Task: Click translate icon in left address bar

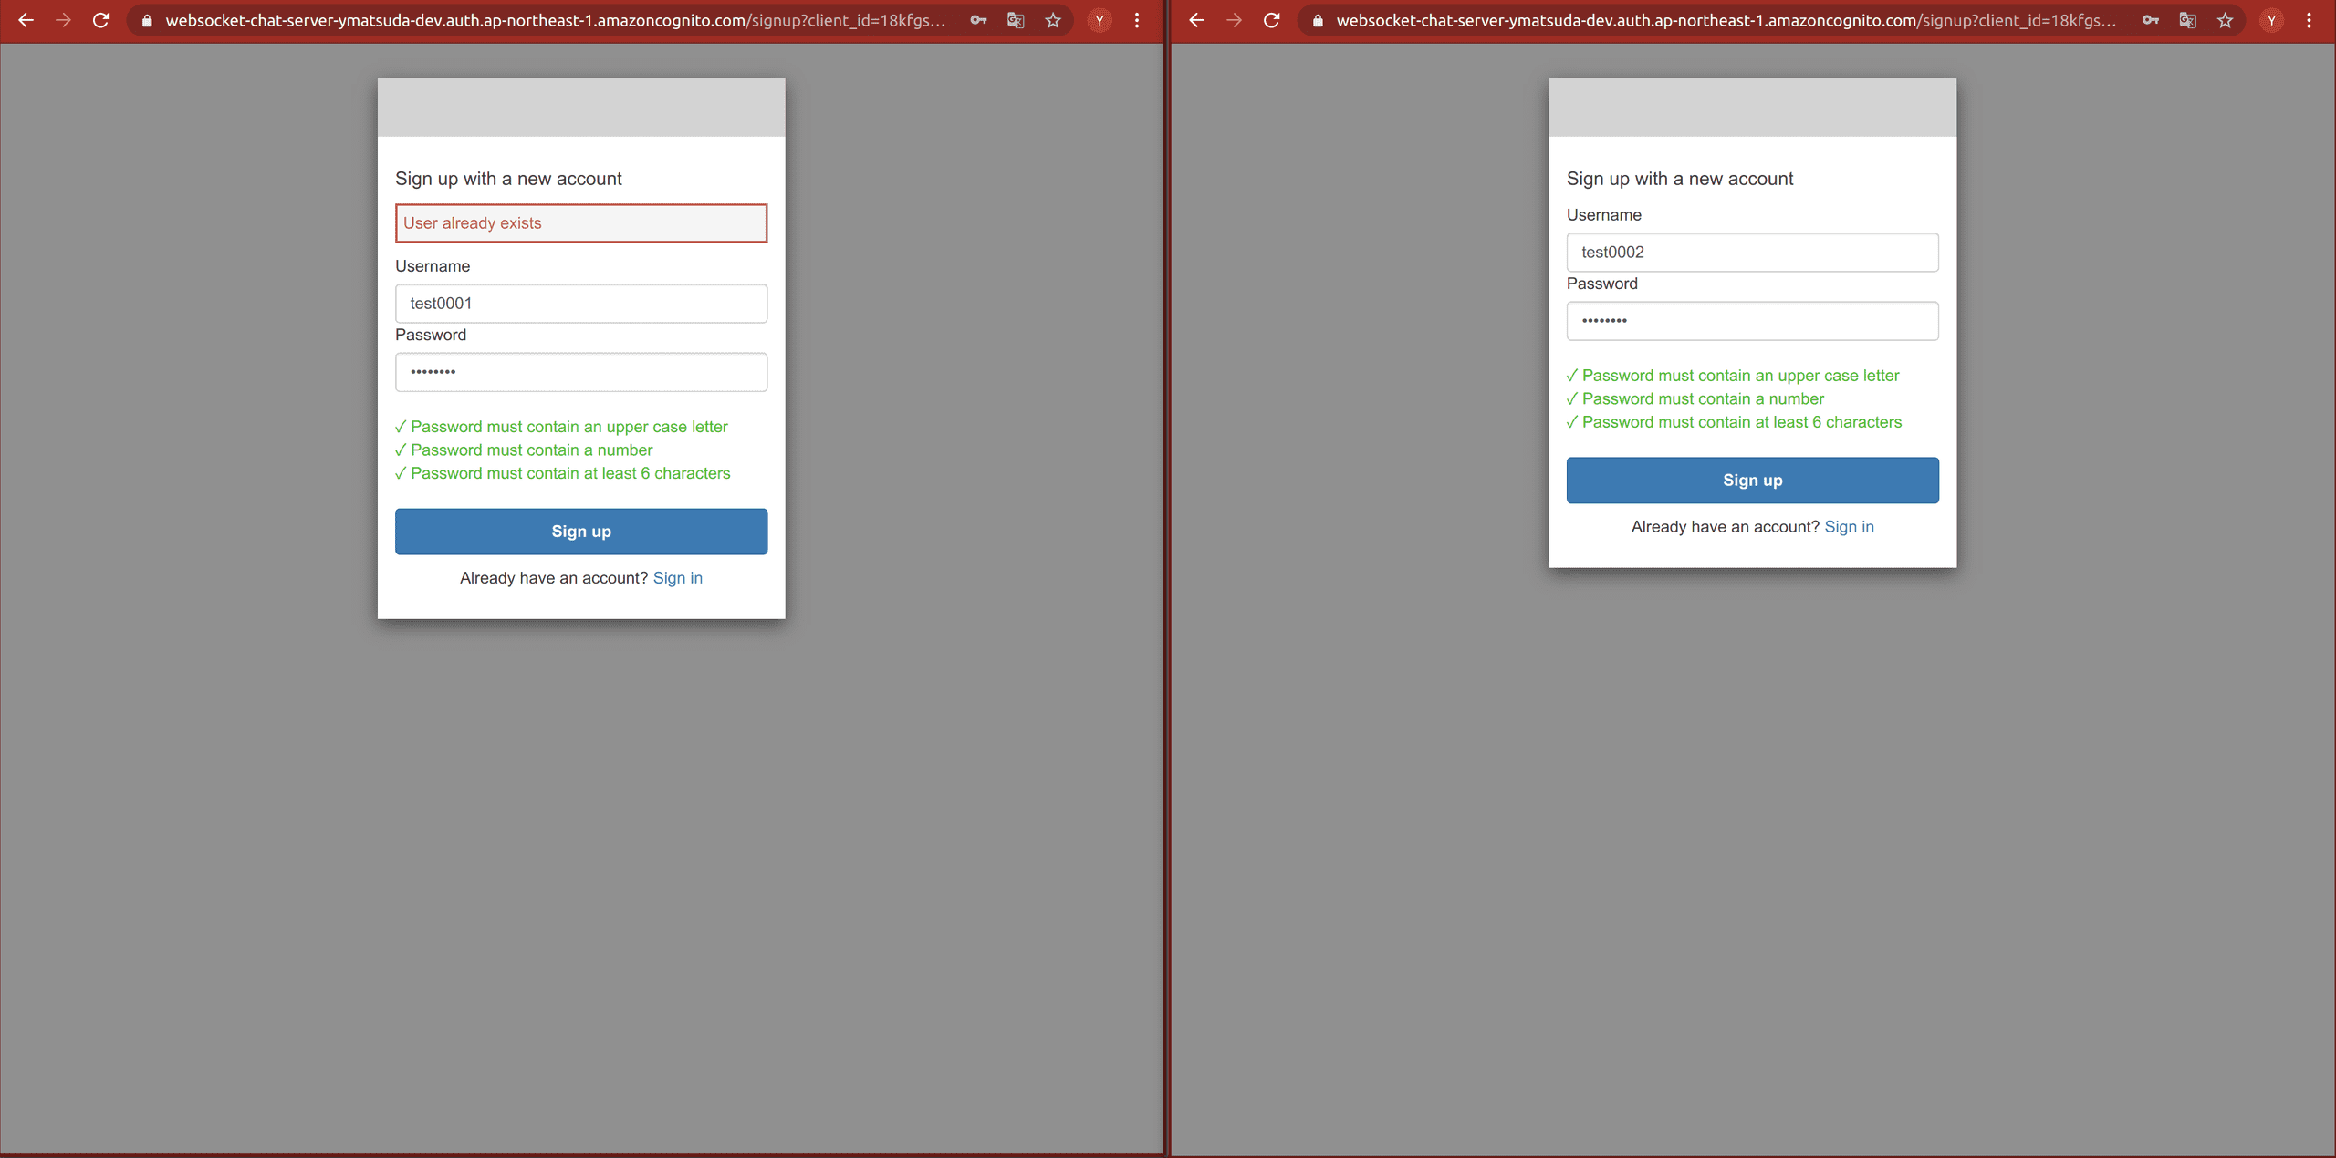Action: (x=1016, y=20)
